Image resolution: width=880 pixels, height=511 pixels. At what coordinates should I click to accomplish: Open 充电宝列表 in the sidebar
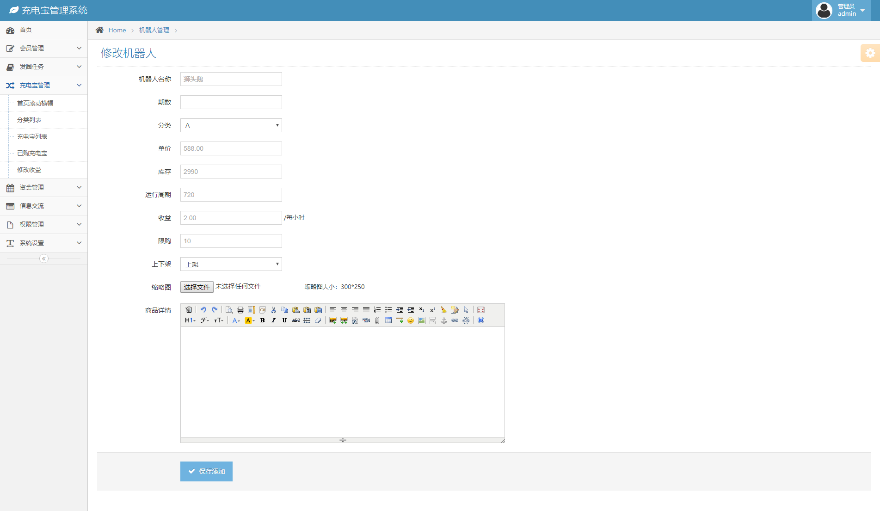[32, 136]
